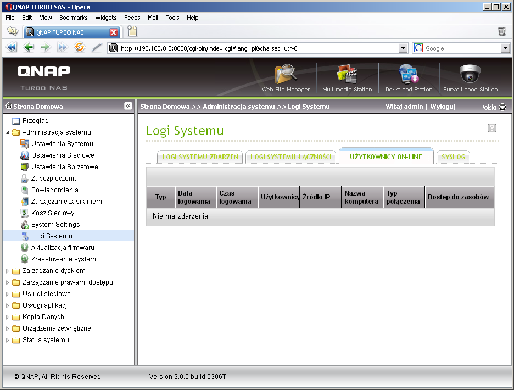Open the Feeds menu
The width and height of the screenshot is (514, 390).
click(132, 18)
